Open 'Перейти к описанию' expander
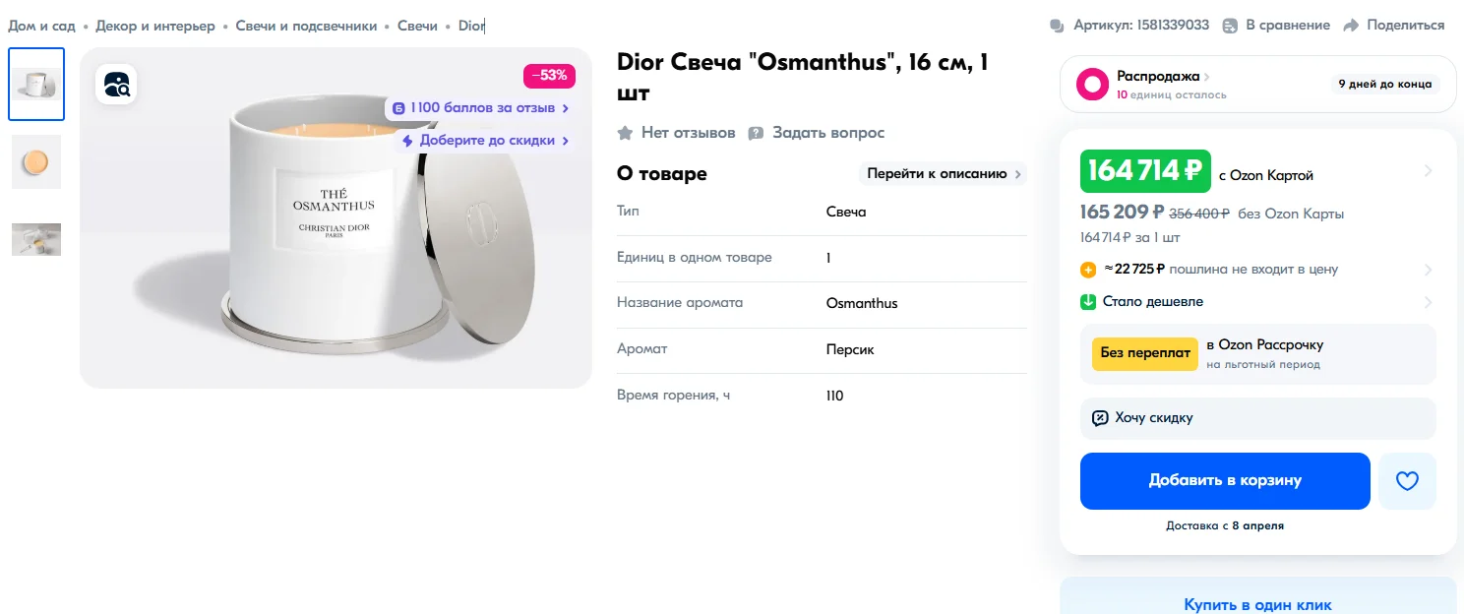The width and height of the screenshot is (1464, 614). tap(944, 174)
